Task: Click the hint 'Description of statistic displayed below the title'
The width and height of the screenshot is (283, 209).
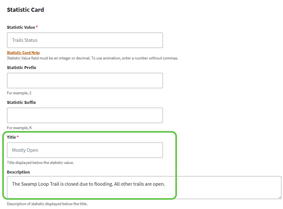Action: 47,204
